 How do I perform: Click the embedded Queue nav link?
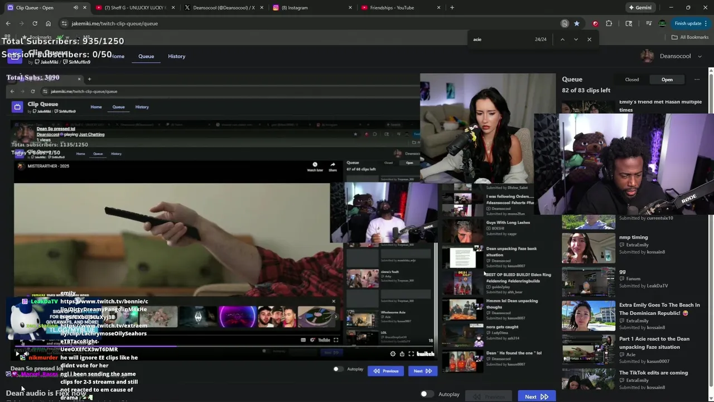[x=118, y=107]
